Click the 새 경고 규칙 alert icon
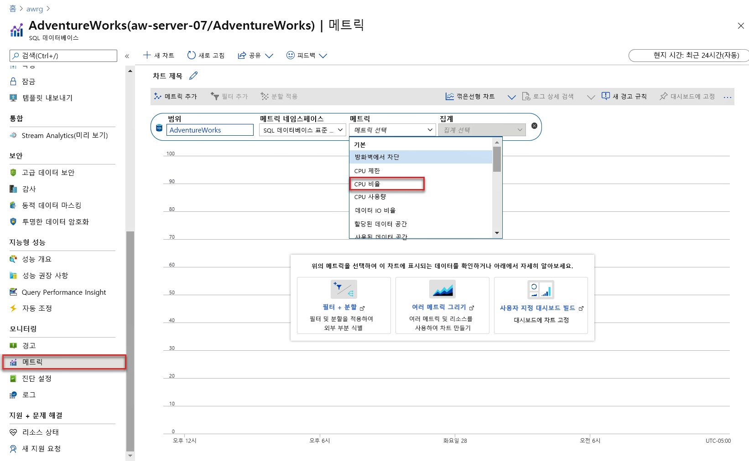Image resolution: width=749 pixels, height=461 pixels. [x=606, y=96]
